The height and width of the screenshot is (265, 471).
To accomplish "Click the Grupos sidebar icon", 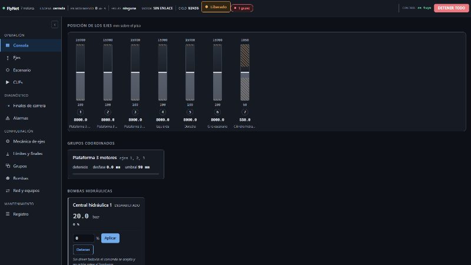I will pyautogui.click(x=8, y=166).
